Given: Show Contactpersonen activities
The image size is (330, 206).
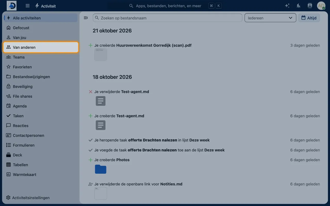Looking at the screenshot, I should (x=40, y=135).
